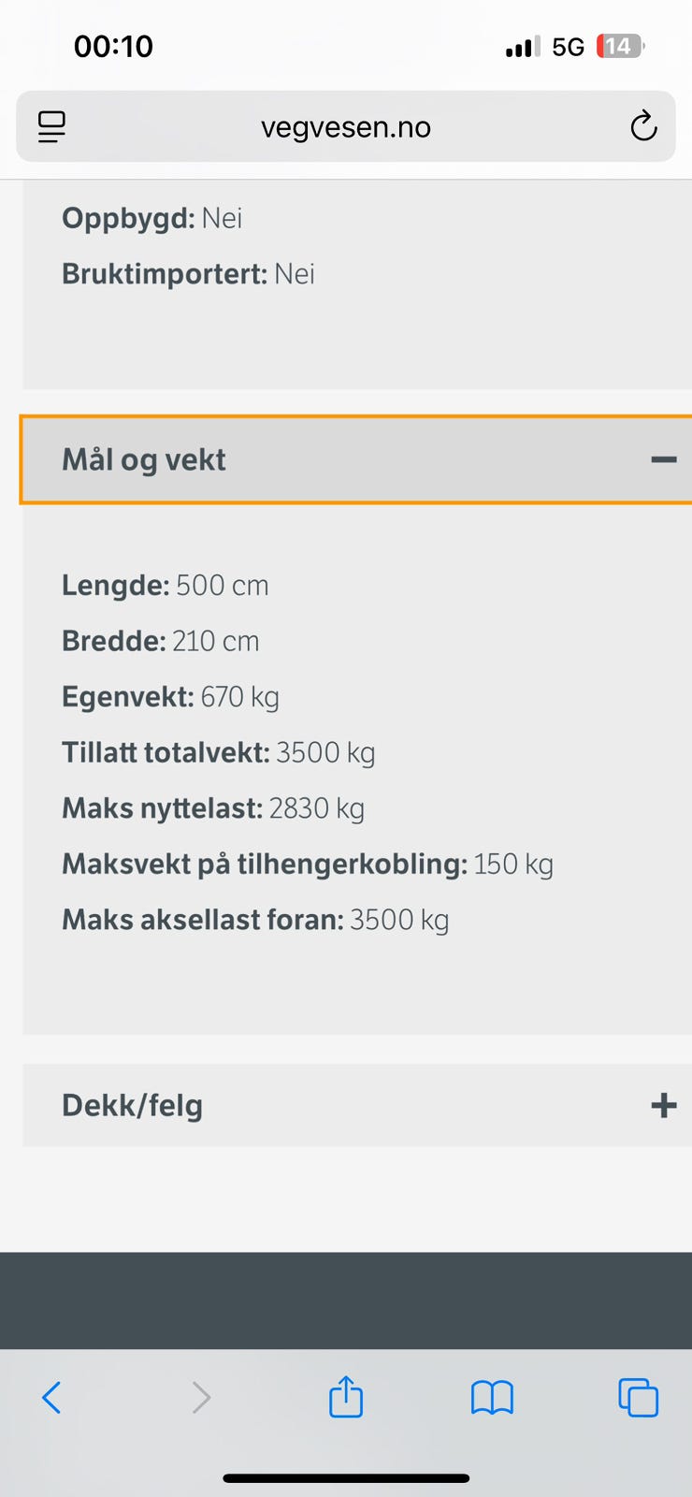The width and height of the screenshot is (692, 1497).
Task: Select the Tillatt totalvekt 3500 kg row
Action: pyautogui.click(x=219, y=752)
